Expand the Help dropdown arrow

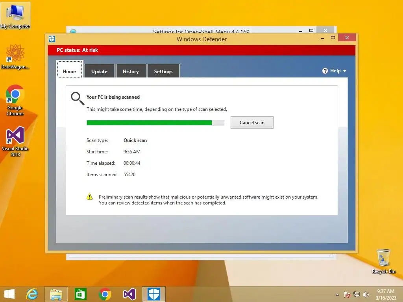coord(345,71)
